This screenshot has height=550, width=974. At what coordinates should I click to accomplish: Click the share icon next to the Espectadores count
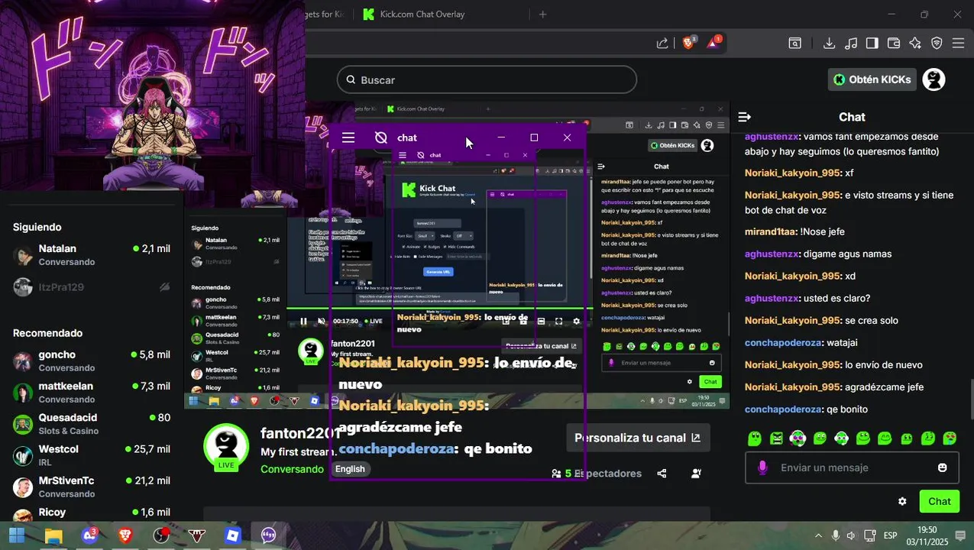point(662,474)
